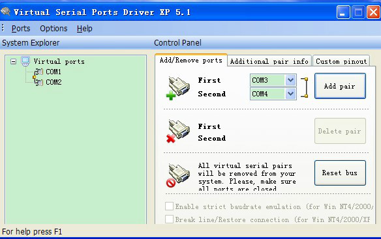Click the Reset bus button
The image size is (381, 239).
coord(340,173)
